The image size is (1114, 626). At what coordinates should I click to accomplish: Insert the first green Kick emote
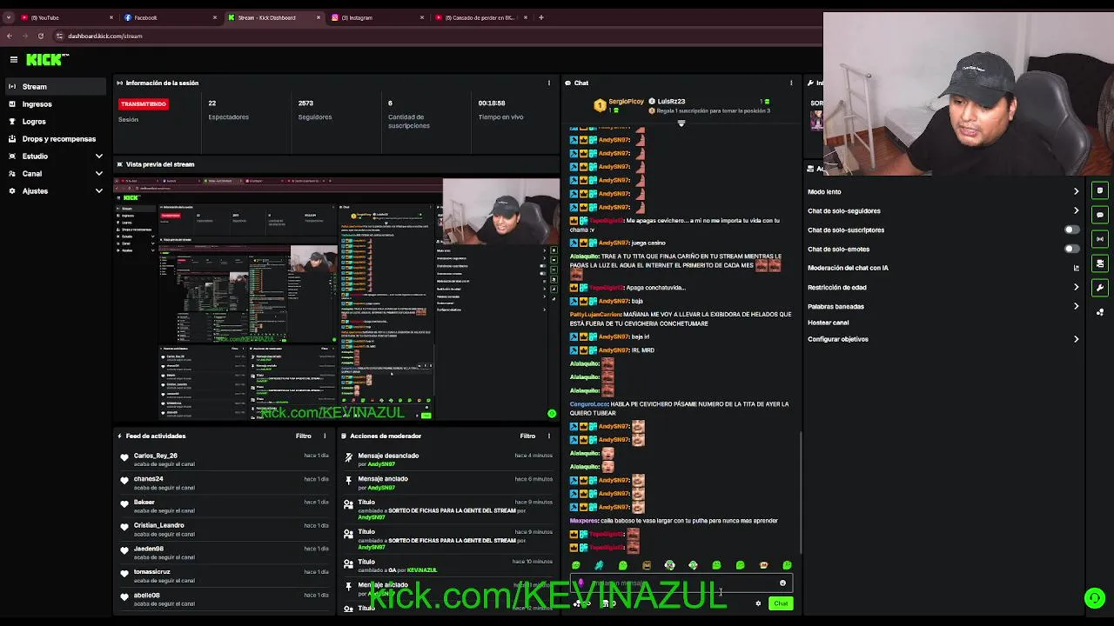tap(575, 565)
